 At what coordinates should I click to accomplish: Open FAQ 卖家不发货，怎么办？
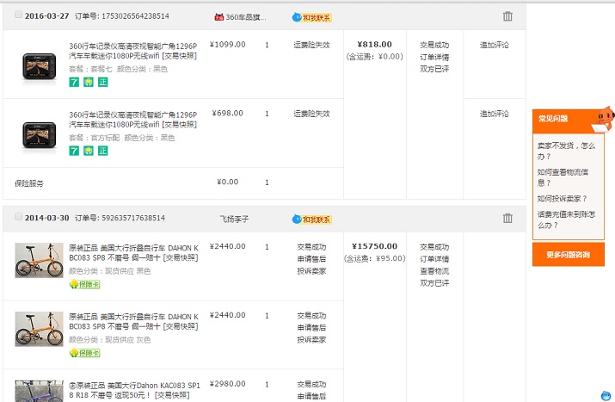[x=566, y=151]
